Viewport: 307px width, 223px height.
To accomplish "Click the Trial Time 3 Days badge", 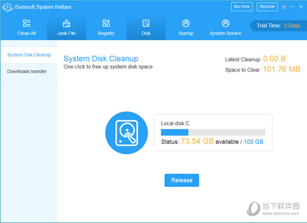I will [x=278, y=26].
